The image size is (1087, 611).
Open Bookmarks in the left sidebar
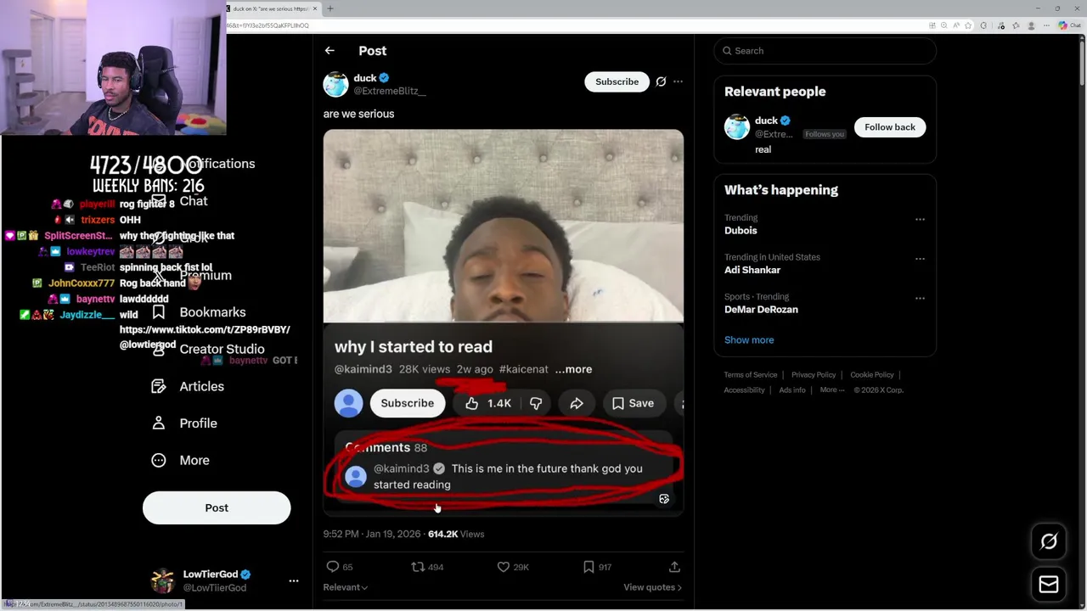tap(199, 312)
